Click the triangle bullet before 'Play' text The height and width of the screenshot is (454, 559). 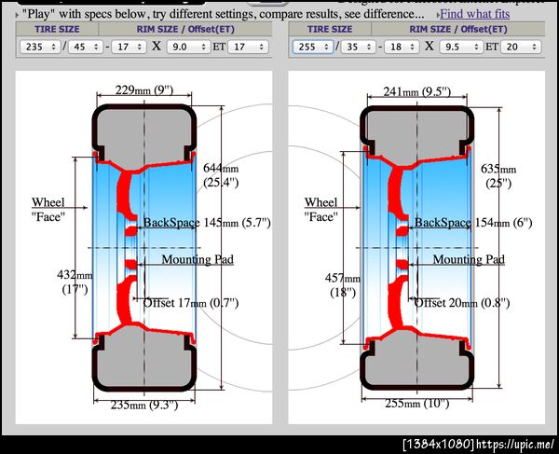click(x=17, y=15)
